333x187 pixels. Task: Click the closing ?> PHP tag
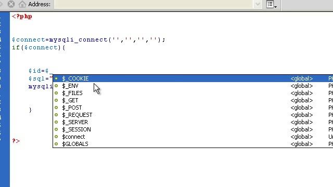tap(16, 141)
